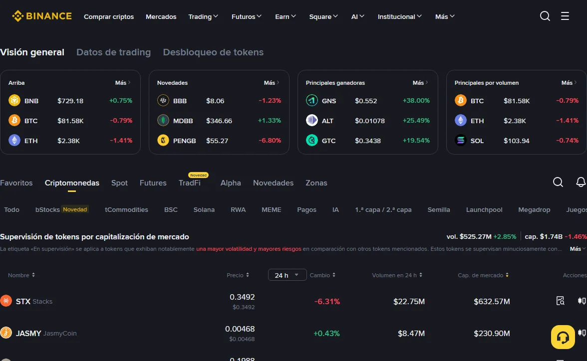Click the GNS token icon

(x=311, y=100)
